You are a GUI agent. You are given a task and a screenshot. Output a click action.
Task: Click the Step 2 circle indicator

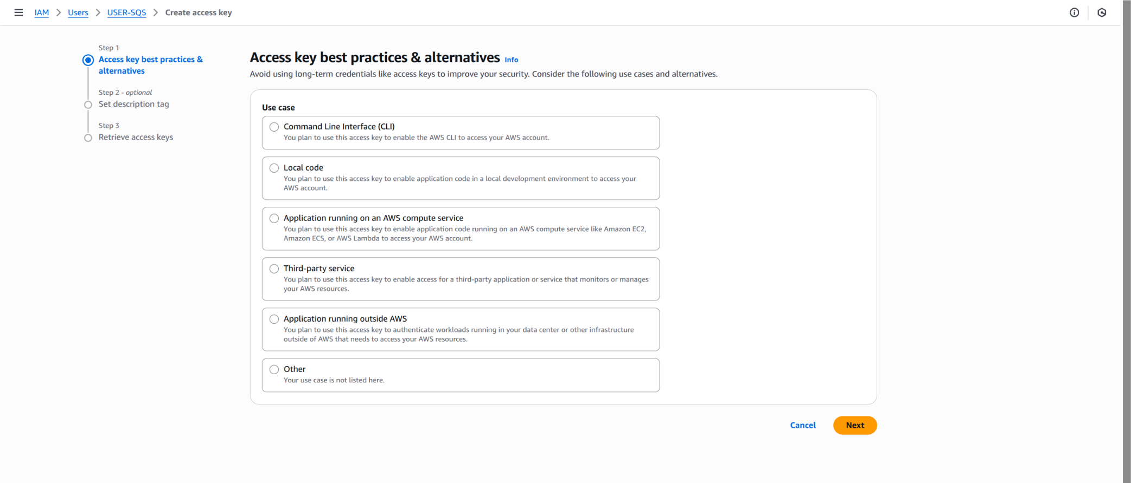coord(88,105)
